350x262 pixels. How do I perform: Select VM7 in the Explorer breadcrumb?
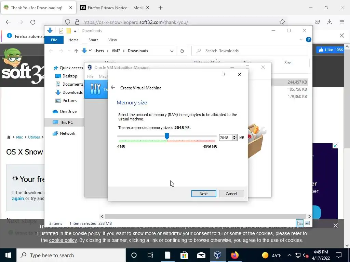[116, 51]
